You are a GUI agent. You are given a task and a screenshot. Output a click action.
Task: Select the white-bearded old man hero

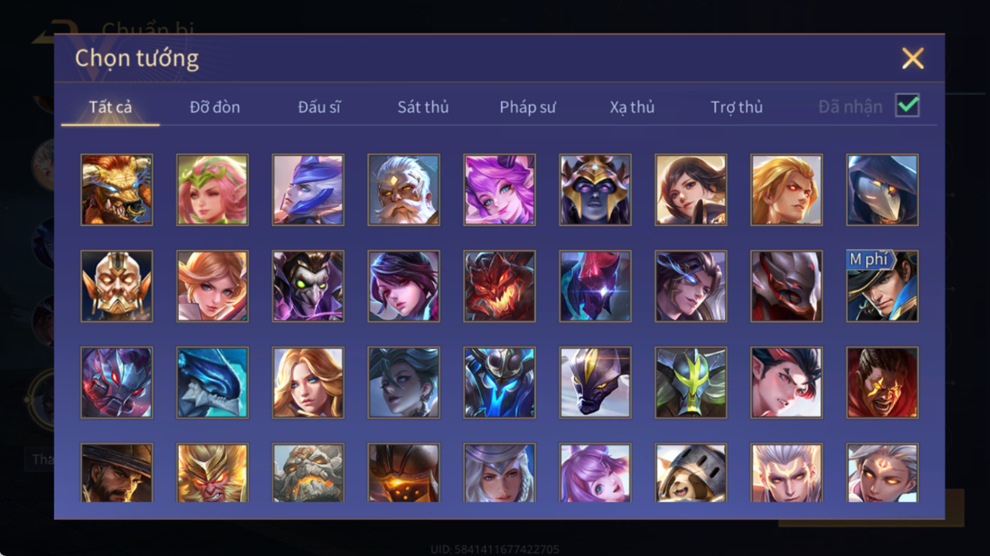click(x=404, y=190)
